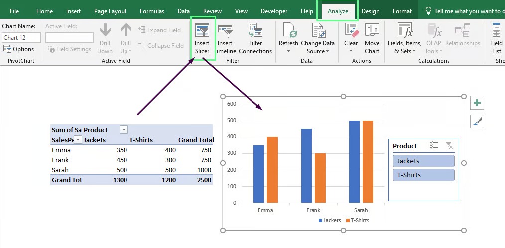
Task: Click the Insert Timeline icon
Action: (225, 31)
